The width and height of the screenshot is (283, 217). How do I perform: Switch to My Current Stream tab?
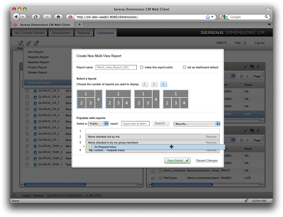30,33
